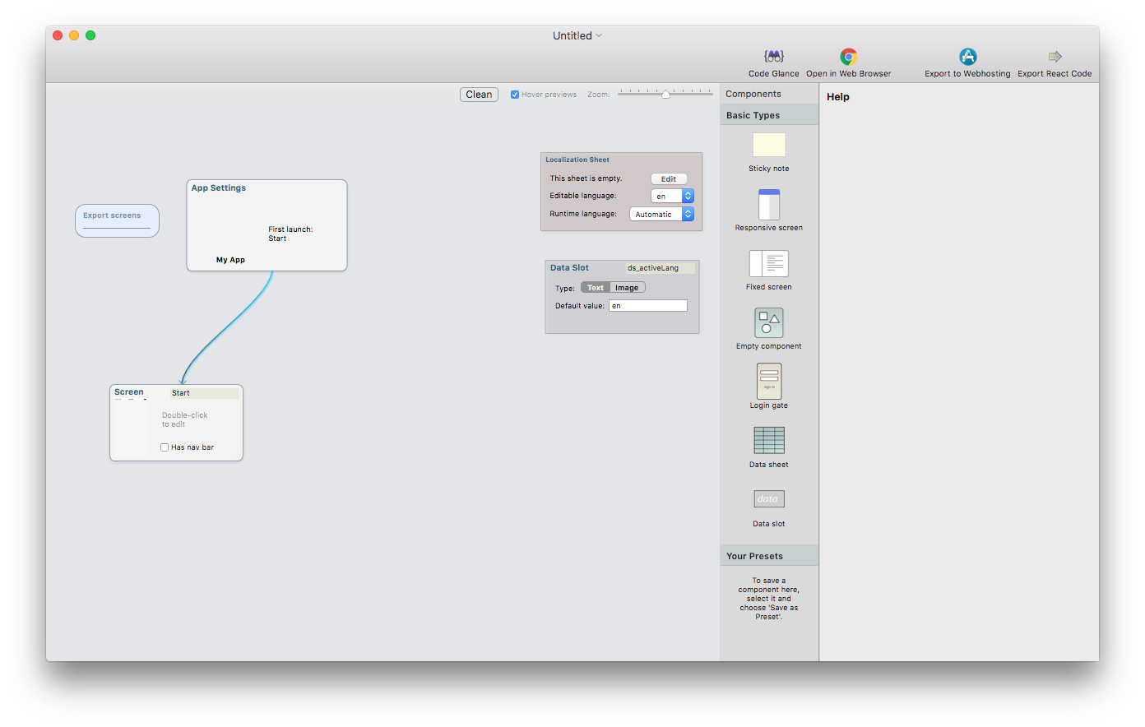Open the Code Glance tool
Viewport: 1145px width, 727px height.
[x=773, y=57]
